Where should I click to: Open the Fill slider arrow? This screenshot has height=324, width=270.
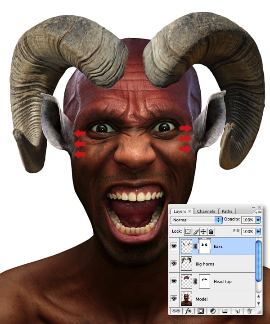pos(258,231)
